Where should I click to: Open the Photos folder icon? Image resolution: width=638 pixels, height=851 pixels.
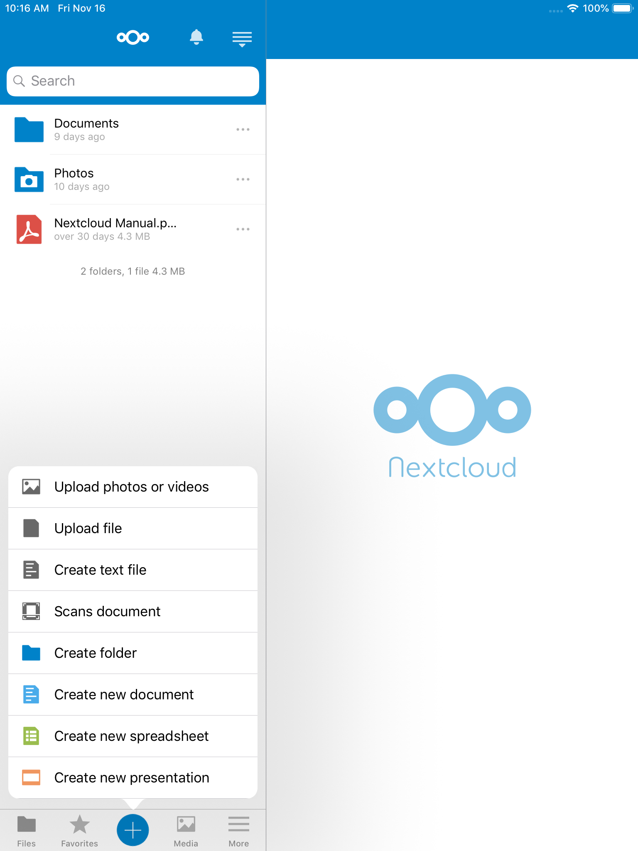click(29, 180)
